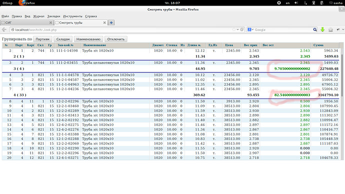The width and height of the screenshot is (345, 194).
Task: Bookmark page with the star icon
Action: click(x=233, y=29)
